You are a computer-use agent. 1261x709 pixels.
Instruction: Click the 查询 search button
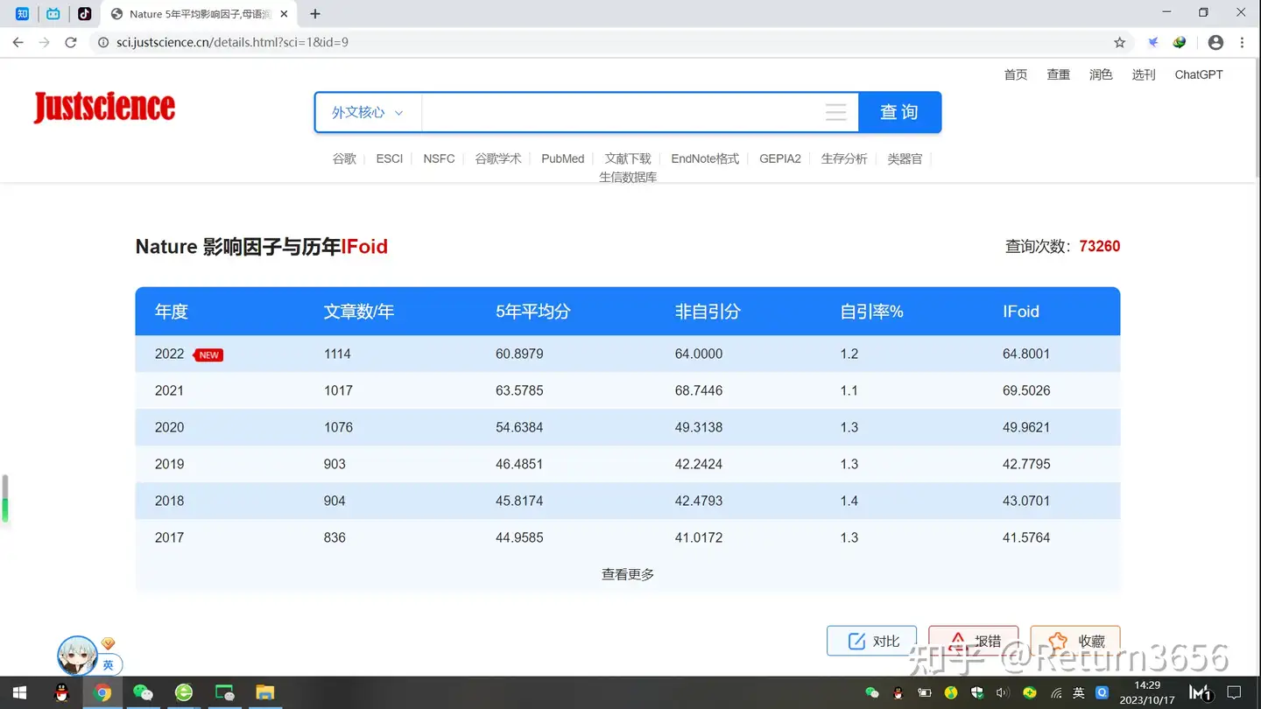click(x=899, y=112)
